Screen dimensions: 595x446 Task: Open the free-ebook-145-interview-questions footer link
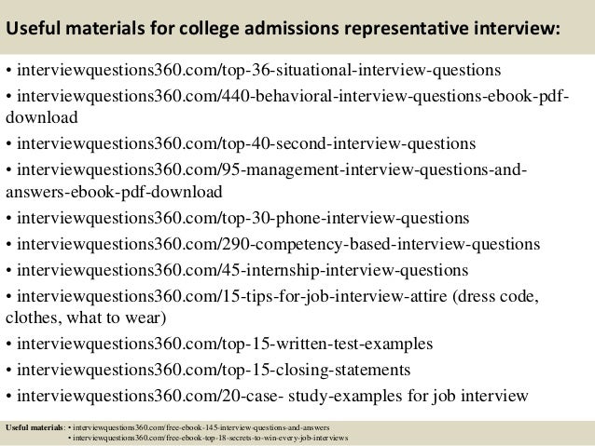click(201, 427)
